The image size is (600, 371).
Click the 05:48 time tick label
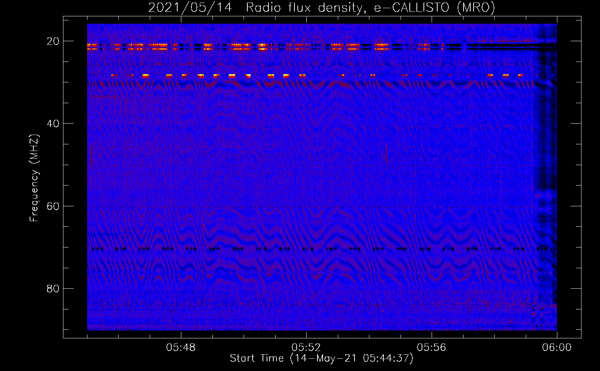pos(181,348)
